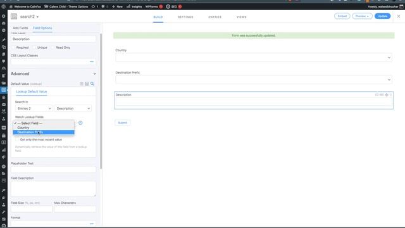Open Calera Child Theme Options
The width and height of the screenshot is (405, 228).
click(66, 6)
